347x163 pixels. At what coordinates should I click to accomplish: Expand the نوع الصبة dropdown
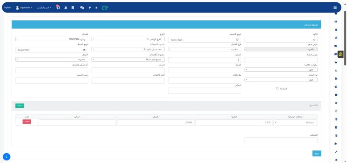pyautogui.click(x=281, y=80)
